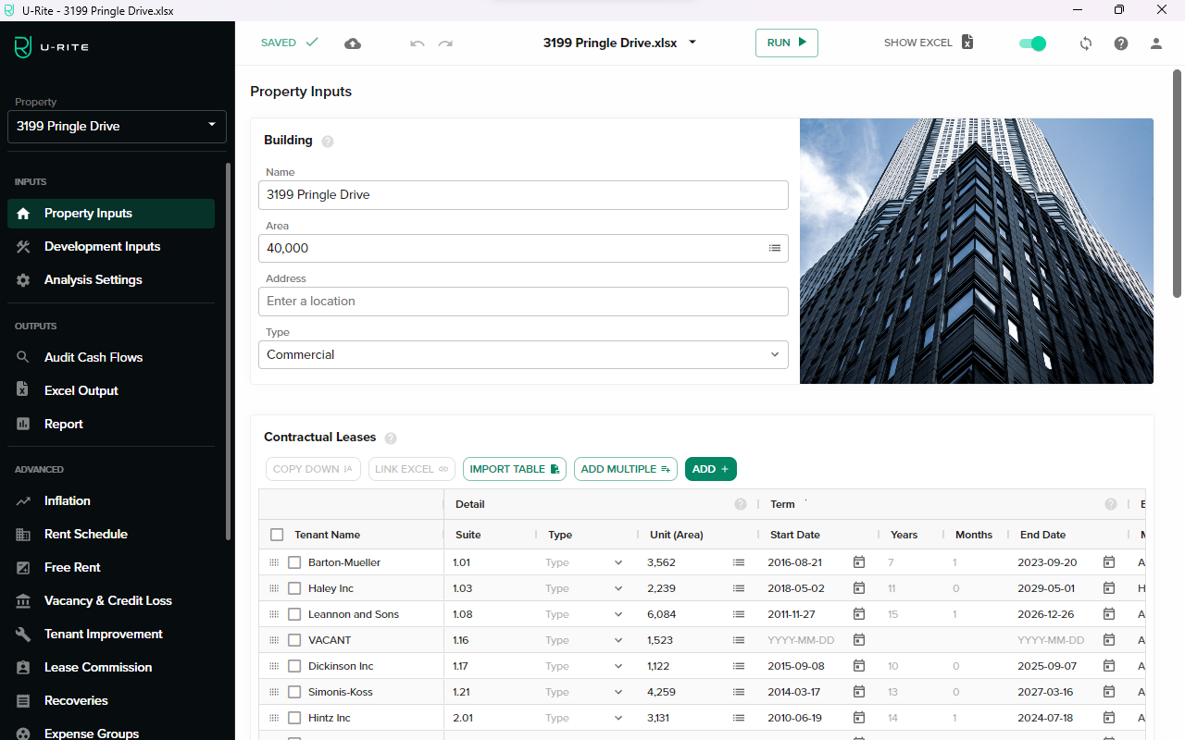Click the list icon in Area field
Viewport: 1185px width, 740px height.
coord(775,248)
